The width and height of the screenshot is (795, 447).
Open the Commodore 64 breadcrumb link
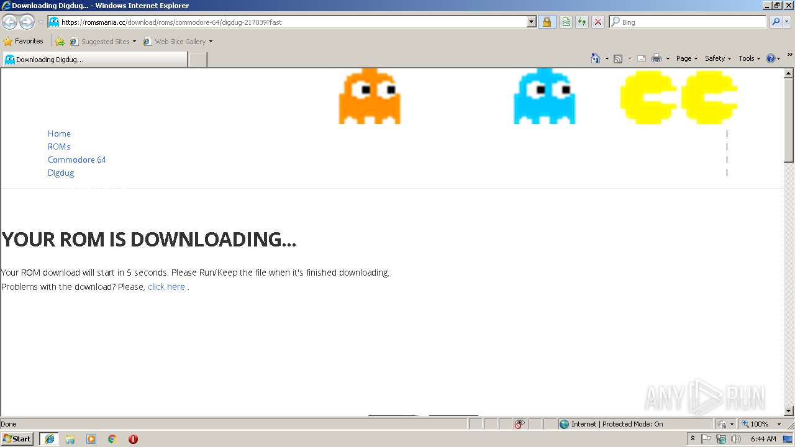tap(76, 160)
